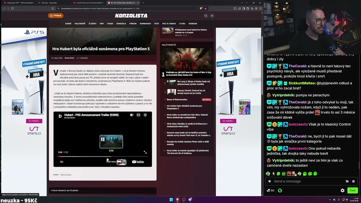Click the Konzolista logo

(x=131, y=16)
